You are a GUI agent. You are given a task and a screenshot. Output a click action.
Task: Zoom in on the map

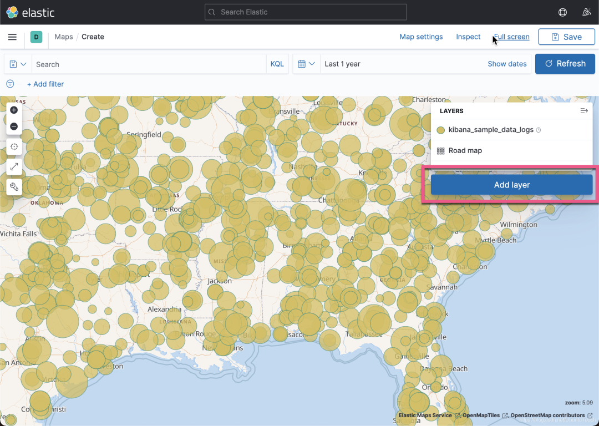pyautogui.click(x=14, y=110)
